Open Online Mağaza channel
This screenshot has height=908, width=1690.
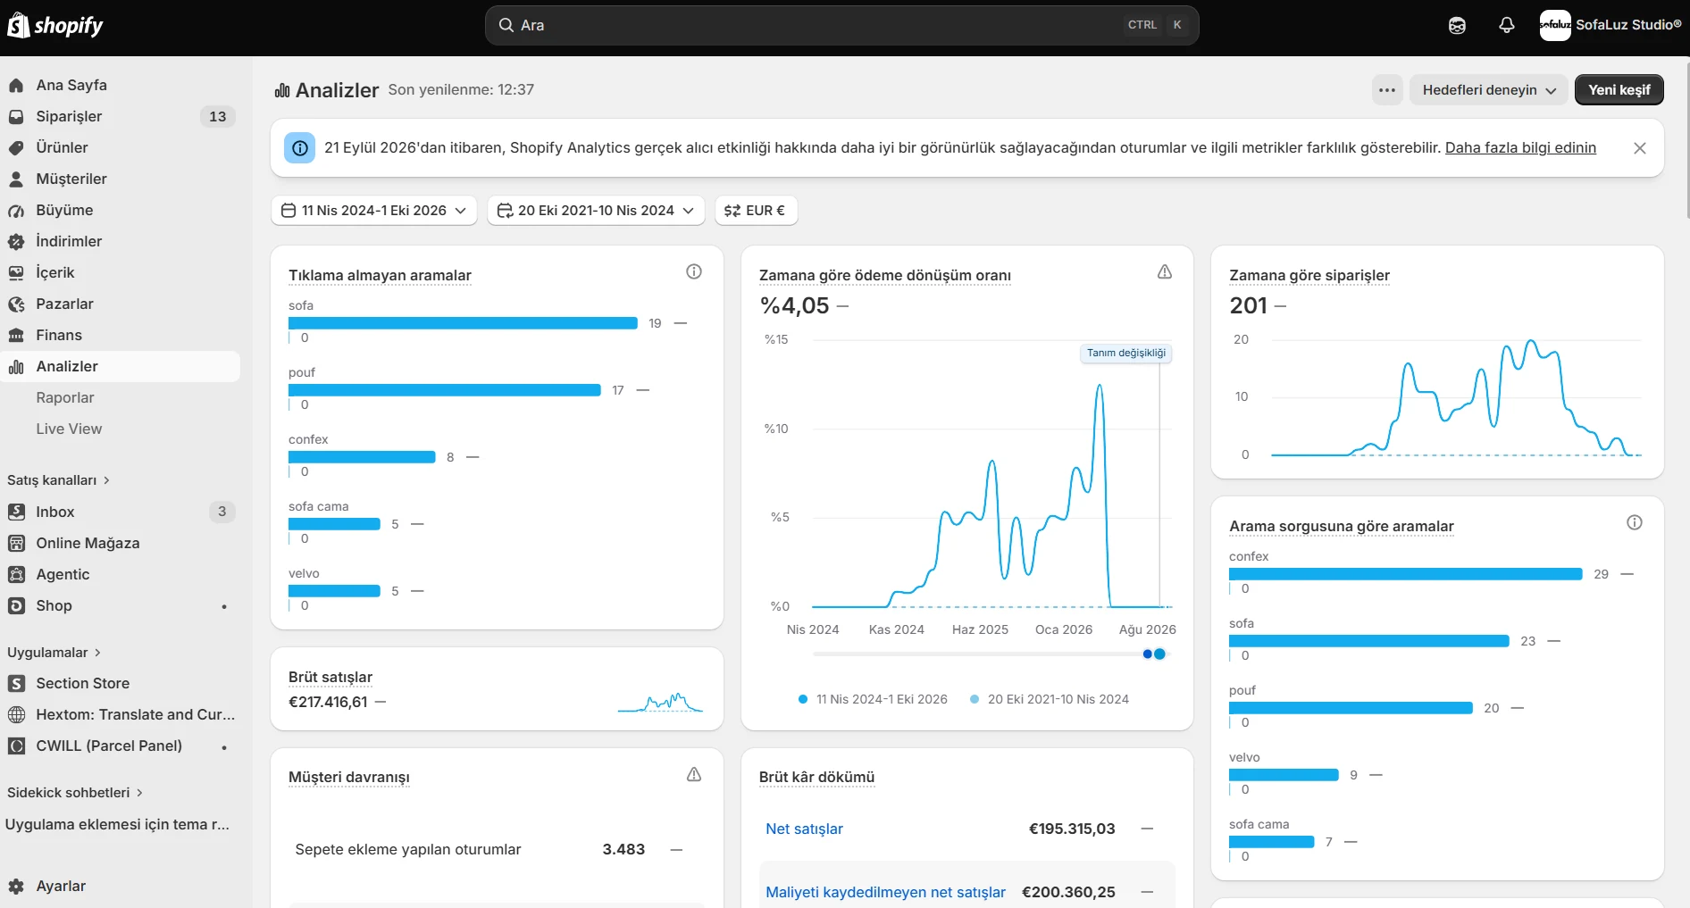tap(121, 543)
